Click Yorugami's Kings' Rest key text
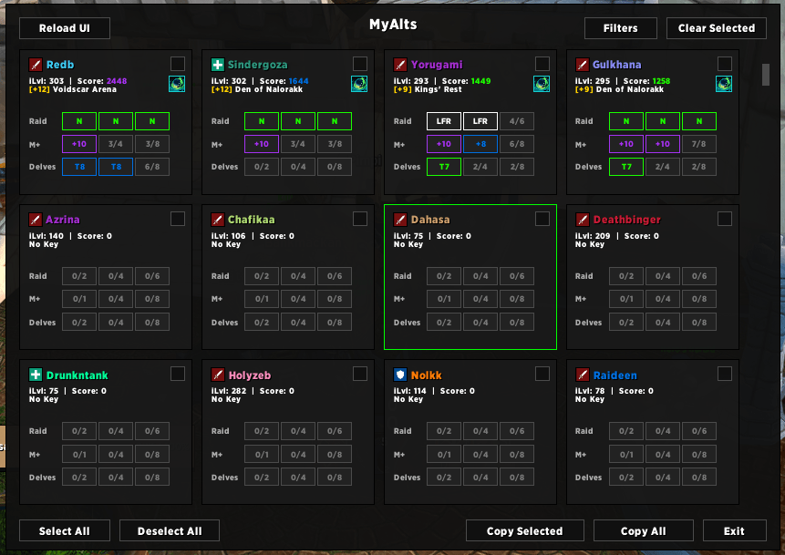The width and height of the screenshot is (785, 555). pos(438,89)
